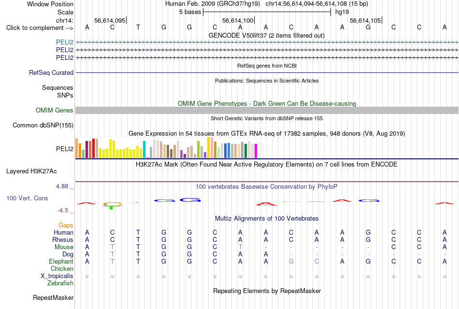Click the 4.88 PhyloP upper axis value
The height and width of the screenshot is (309, 459).
click(x=62, y=186)
